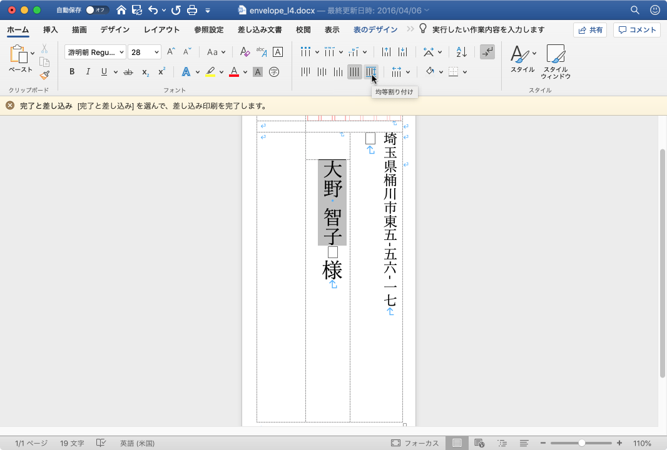Click the コメント button
This screenshot has width=667, height=450.
(637, 30)
